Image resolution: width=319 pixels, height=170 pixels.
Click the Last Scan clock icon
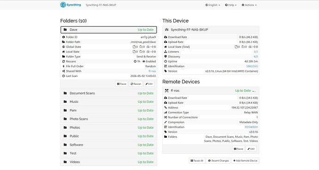click(x=63, y=76)
